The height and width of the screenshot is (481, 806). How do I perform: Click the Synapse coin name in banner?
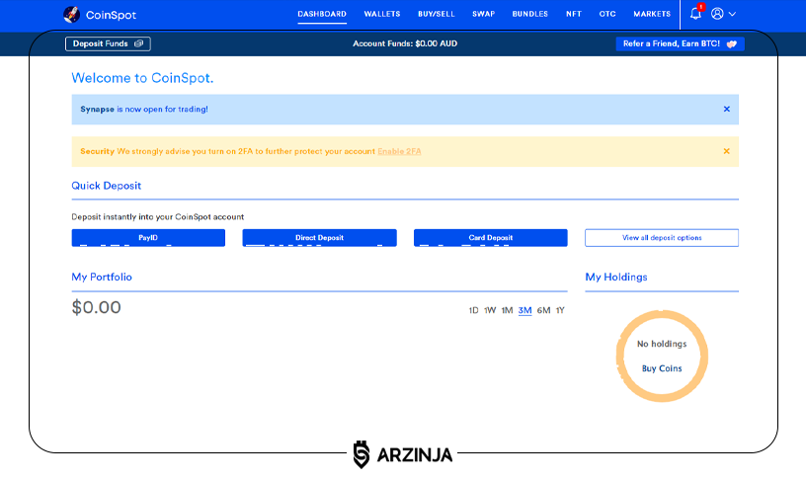pyautogui.click(x=97, y=109)
